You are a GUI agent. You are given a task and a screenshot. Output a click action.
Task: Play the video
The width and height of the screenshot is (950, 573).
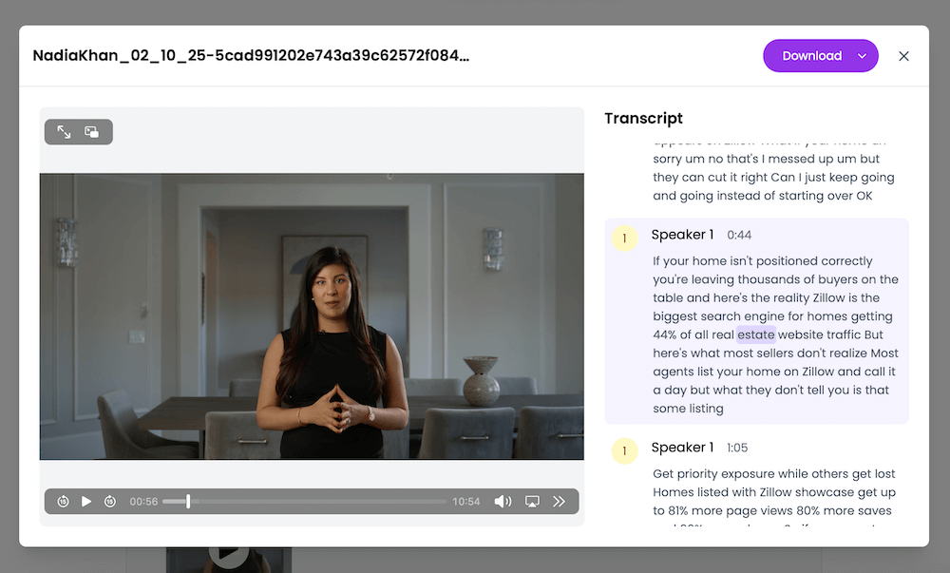[x=86, y=501]
